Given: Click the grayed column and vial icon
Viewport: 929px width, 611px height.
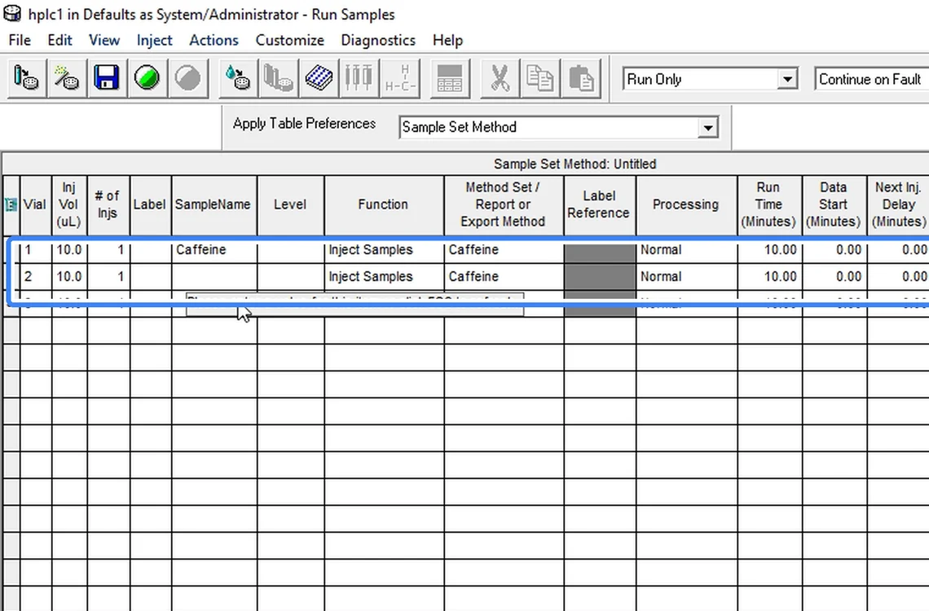Looking at the screenshot, I should tap(279, 78).
